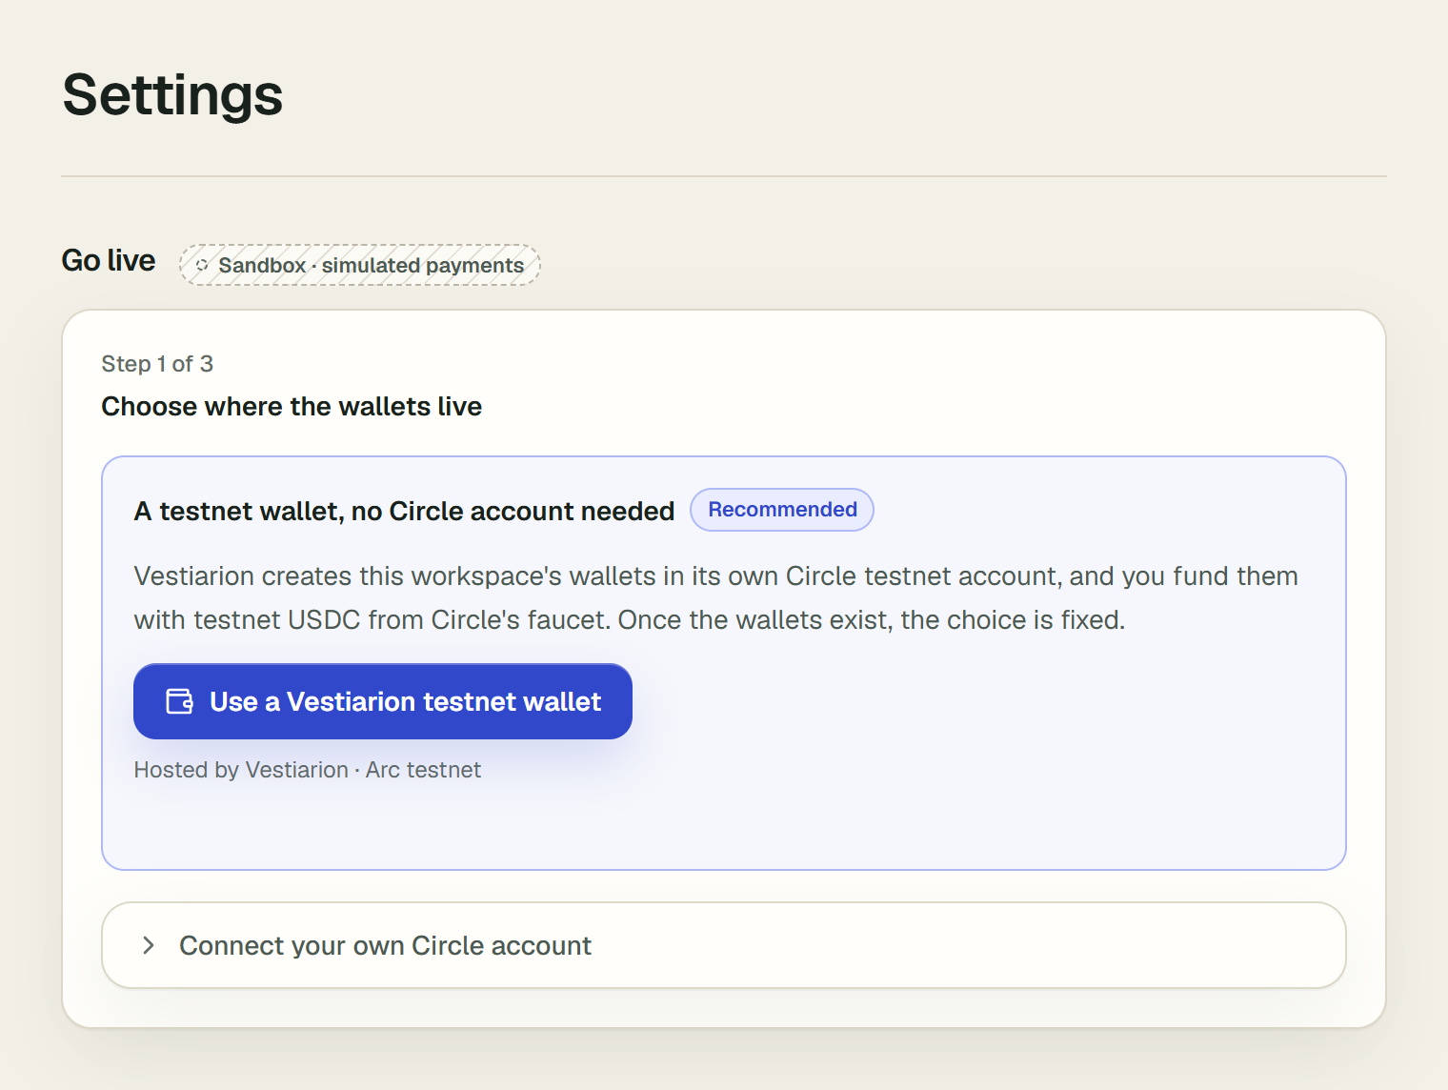Click A testnet wallet, no Circle account needed
This screenshot has width=1448, height=1090.
404,512
